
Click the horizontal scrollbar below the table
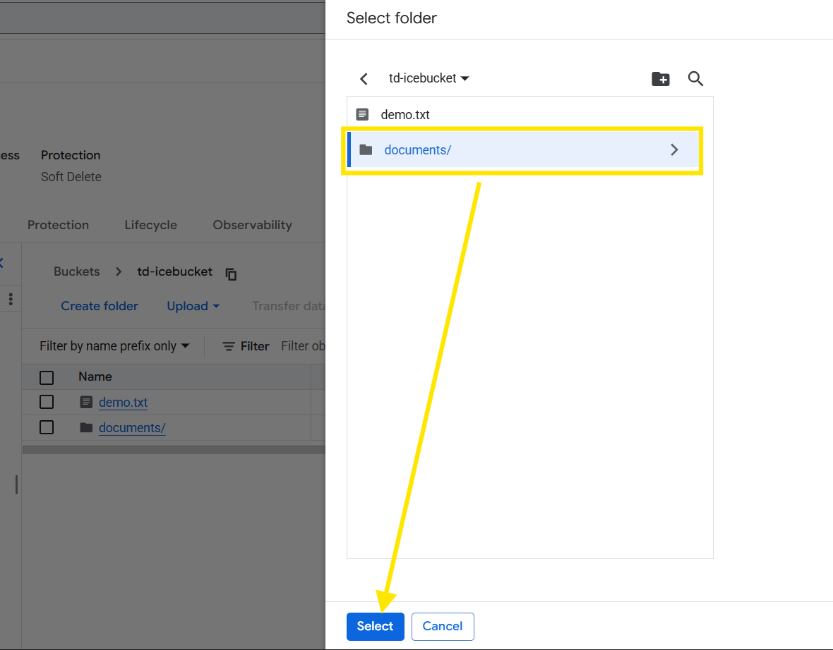point(173,449)
